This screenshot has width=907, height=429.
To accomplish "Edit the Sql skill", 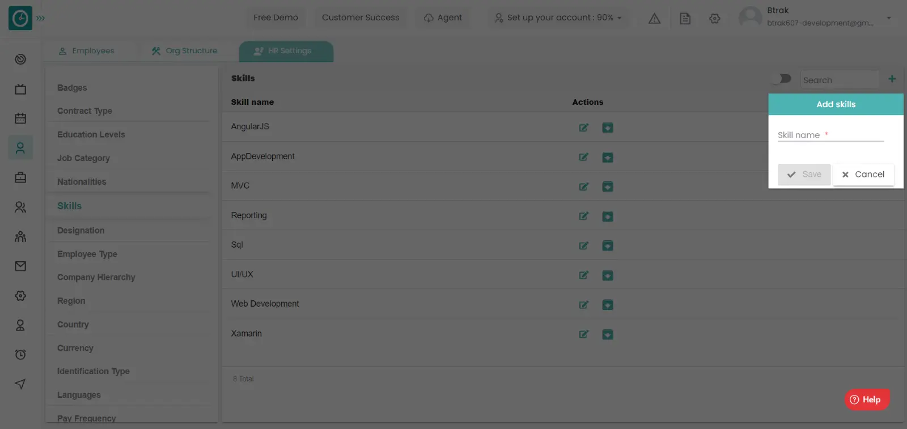I will point(583,245).
